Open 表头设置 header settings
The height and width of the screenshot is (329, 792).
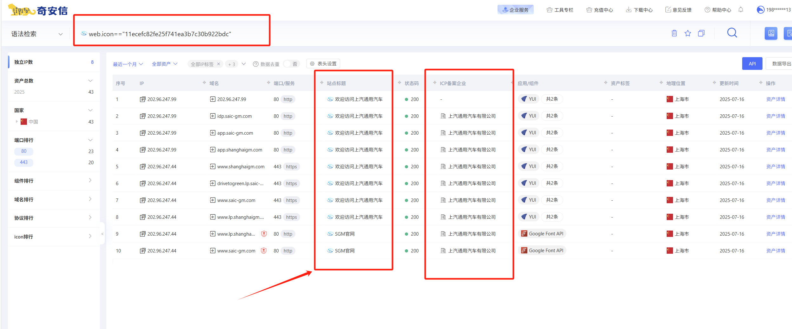(x=323, y=64)
